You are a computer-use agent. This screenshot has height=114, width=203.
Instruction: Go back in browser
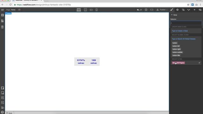click(x=3, y=5)
